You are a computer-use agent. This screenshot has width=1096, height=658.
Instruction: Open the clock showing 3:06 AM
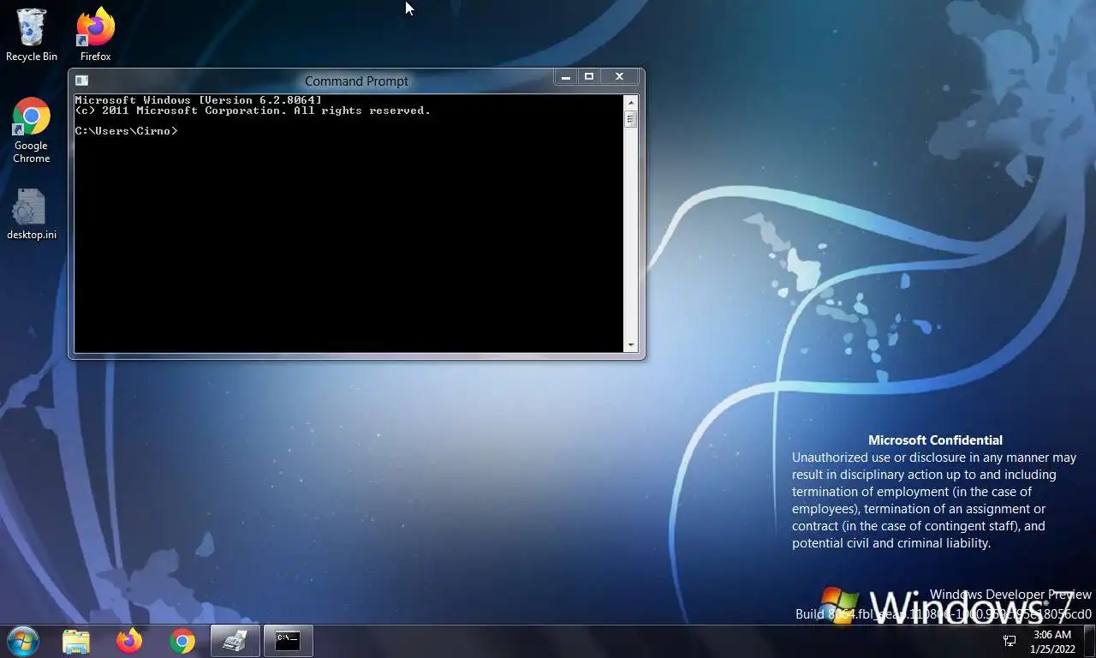coord(1052,642)
